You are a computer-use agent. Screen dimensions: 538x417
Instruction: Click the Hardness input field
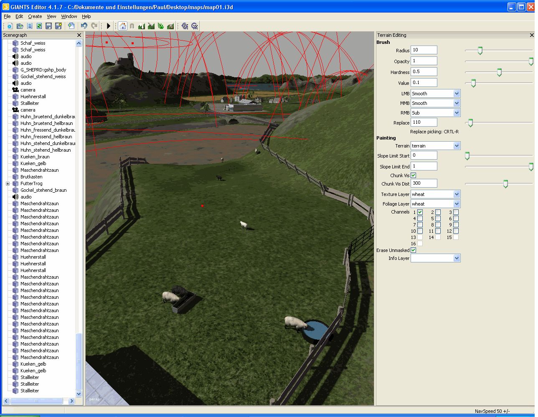point(424,72)
